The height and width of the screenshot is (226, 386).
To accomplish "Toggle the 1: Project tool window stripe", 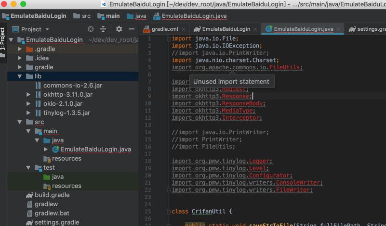I will [x=3, y=40].
